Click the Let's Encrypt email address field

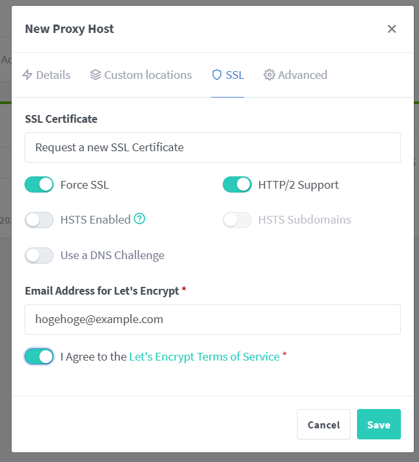pos(212,319)
